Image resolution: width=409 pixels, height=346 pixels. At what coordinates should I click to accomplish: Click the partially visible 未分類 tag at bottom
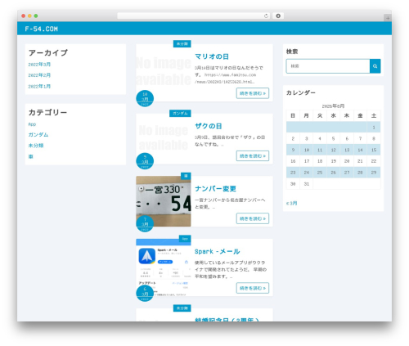click(x=182, y=308)
